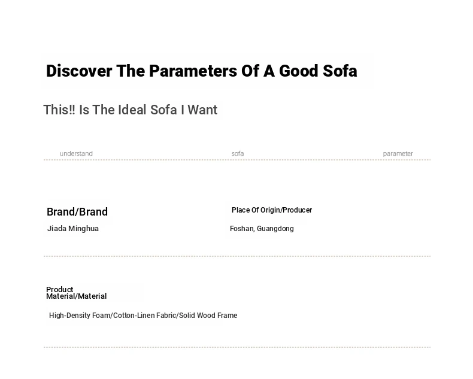Select the 'Product Material/Material' heading
The image size is (473, 379).
pyautogui.click(x=76, y=293)
